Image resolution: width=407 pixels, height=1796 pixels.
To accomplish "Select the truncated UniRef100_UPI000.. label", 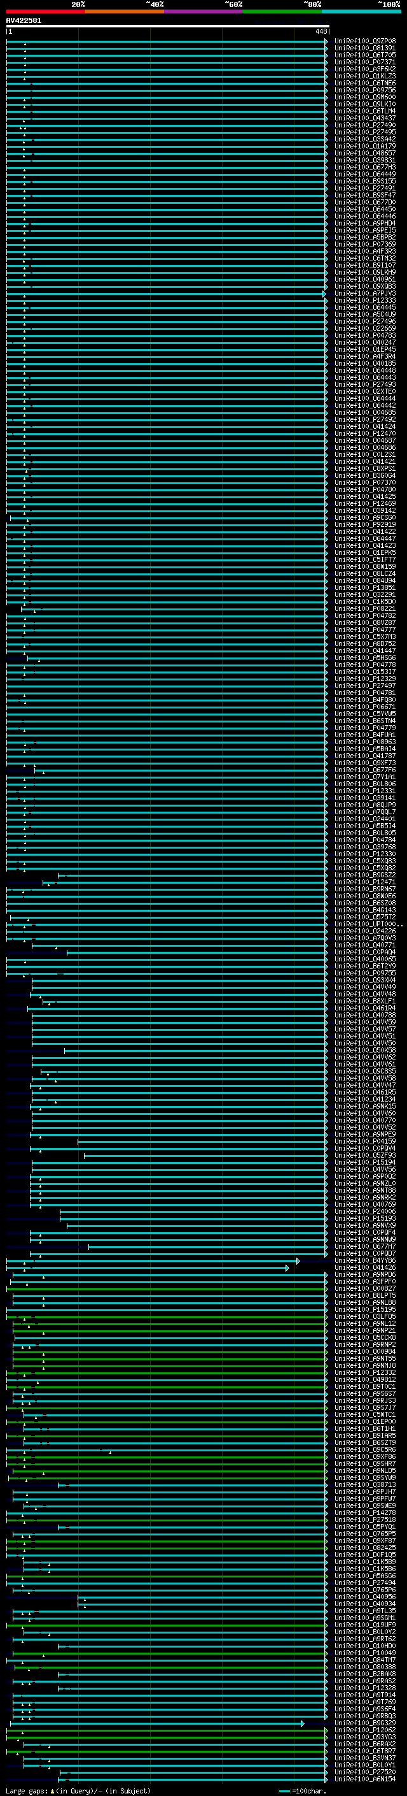I will [x=369, y=924].
